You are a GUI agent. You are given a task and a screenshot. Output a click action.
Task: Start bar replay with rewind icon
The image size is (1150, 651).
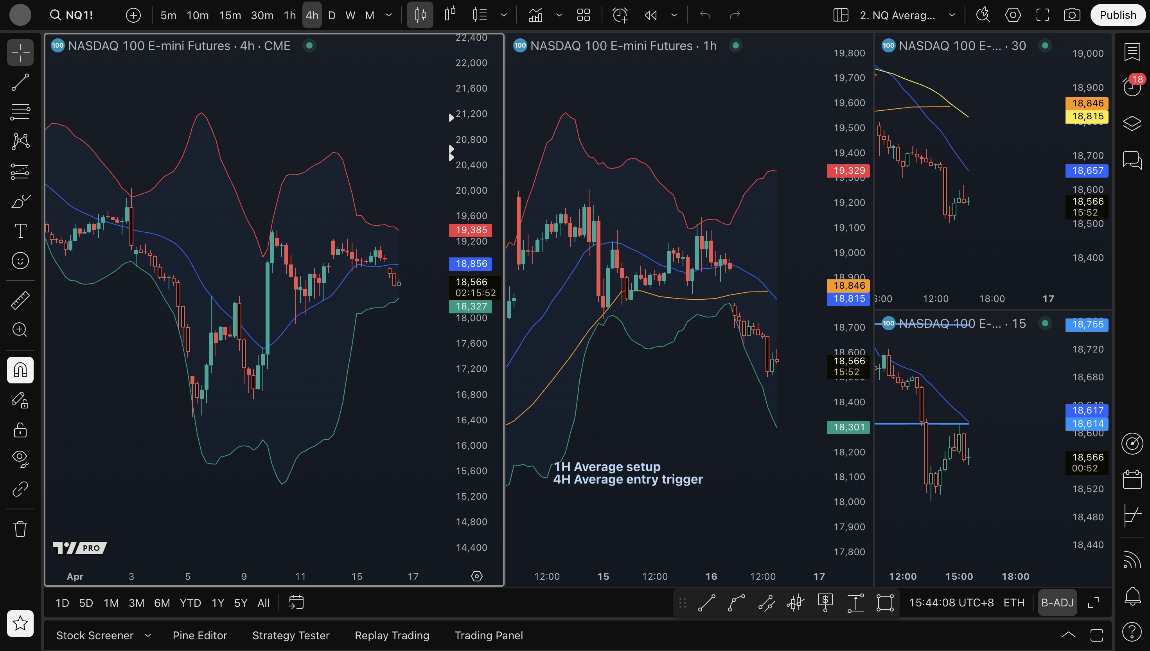point(650,15)
